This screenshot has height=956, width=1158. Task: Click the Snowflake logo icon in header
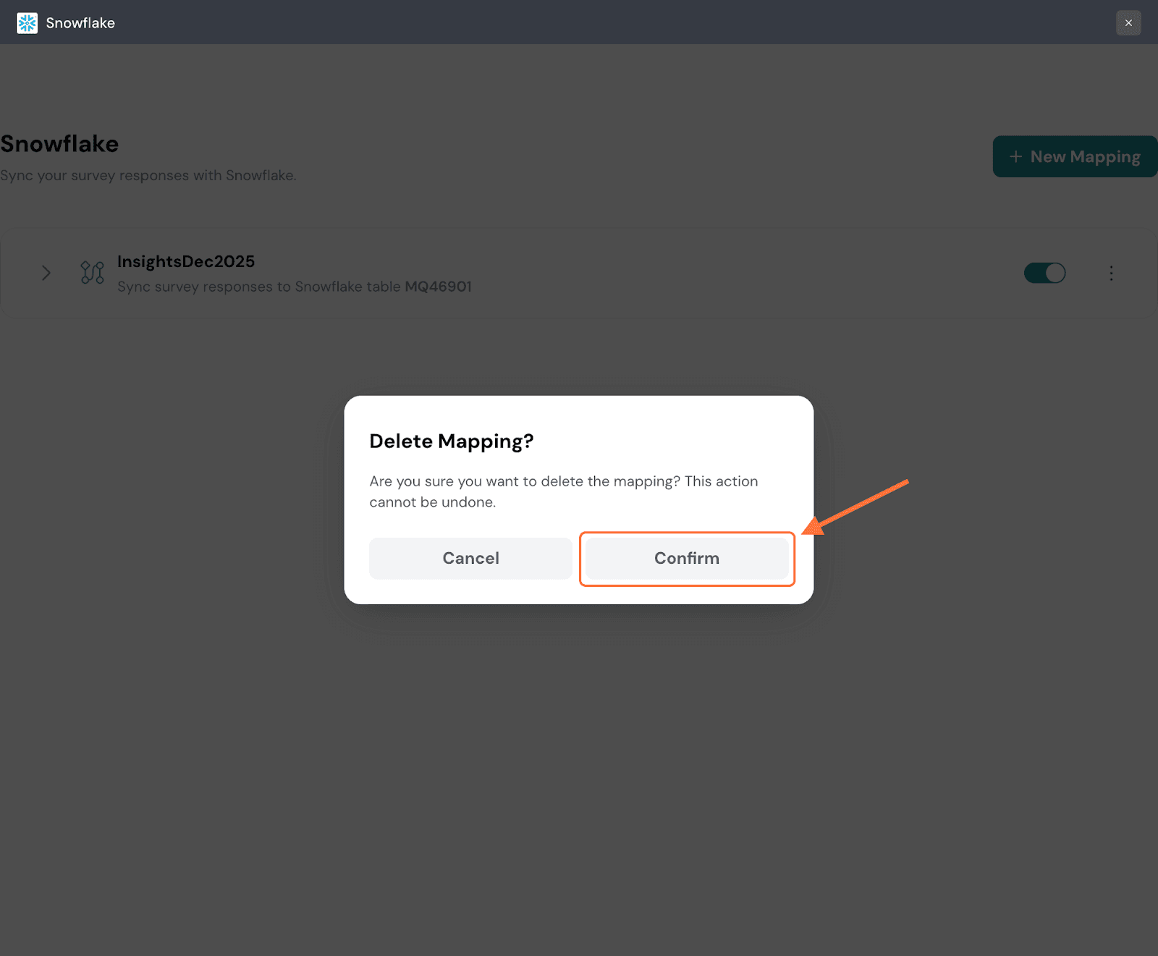(27, 23)
